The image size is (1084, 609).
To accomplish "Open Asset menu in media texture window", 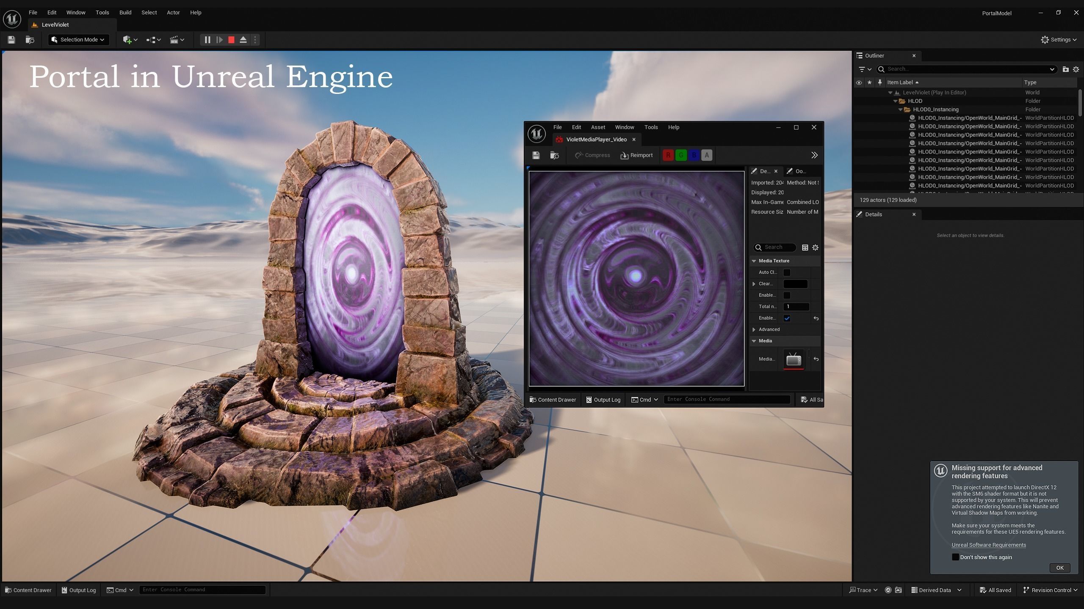I will click(x=598, y=127).
